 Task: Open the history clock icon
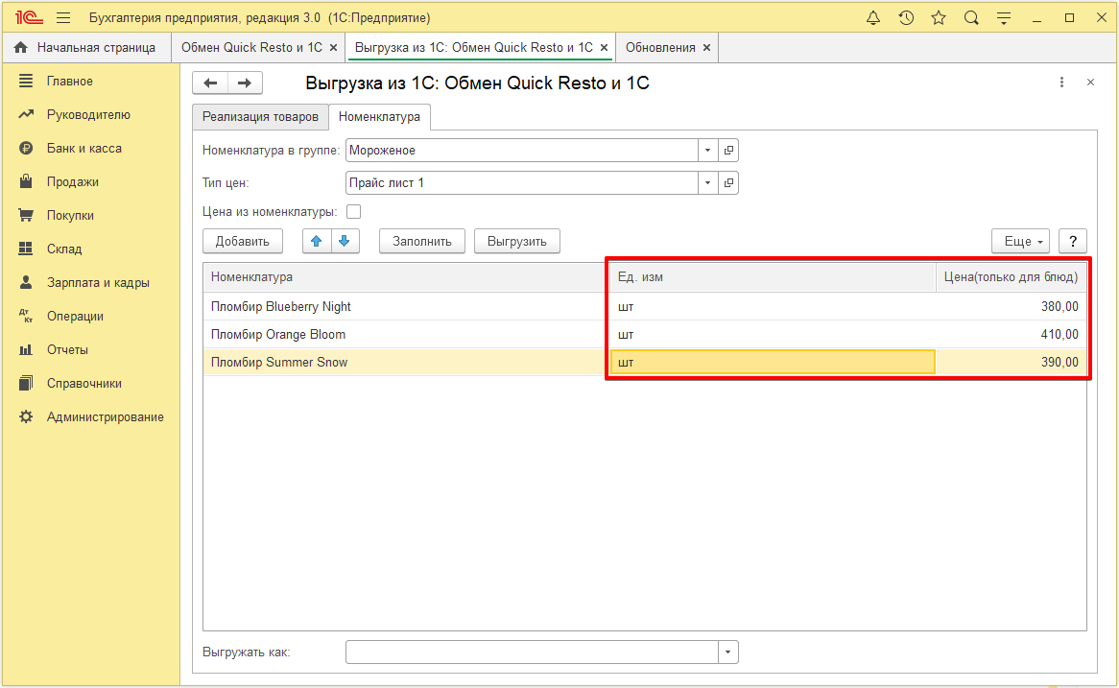906,18
